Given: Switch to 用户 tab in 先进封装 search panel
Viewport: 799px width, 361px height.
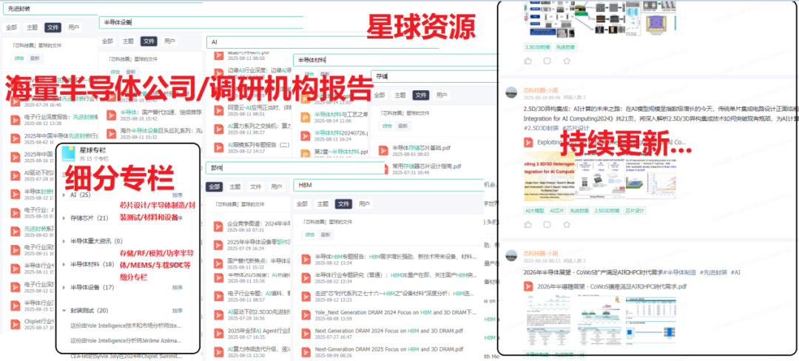Looking at the screenshot, I should point(73,27).
